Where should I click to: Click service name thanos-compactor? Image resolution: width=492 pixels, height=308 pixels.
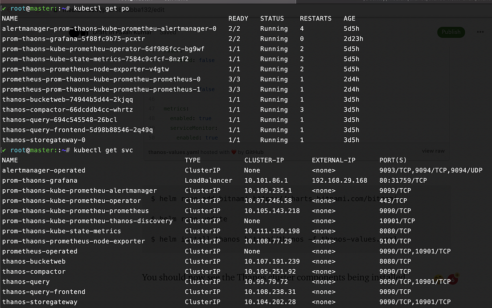click(33, 272)
